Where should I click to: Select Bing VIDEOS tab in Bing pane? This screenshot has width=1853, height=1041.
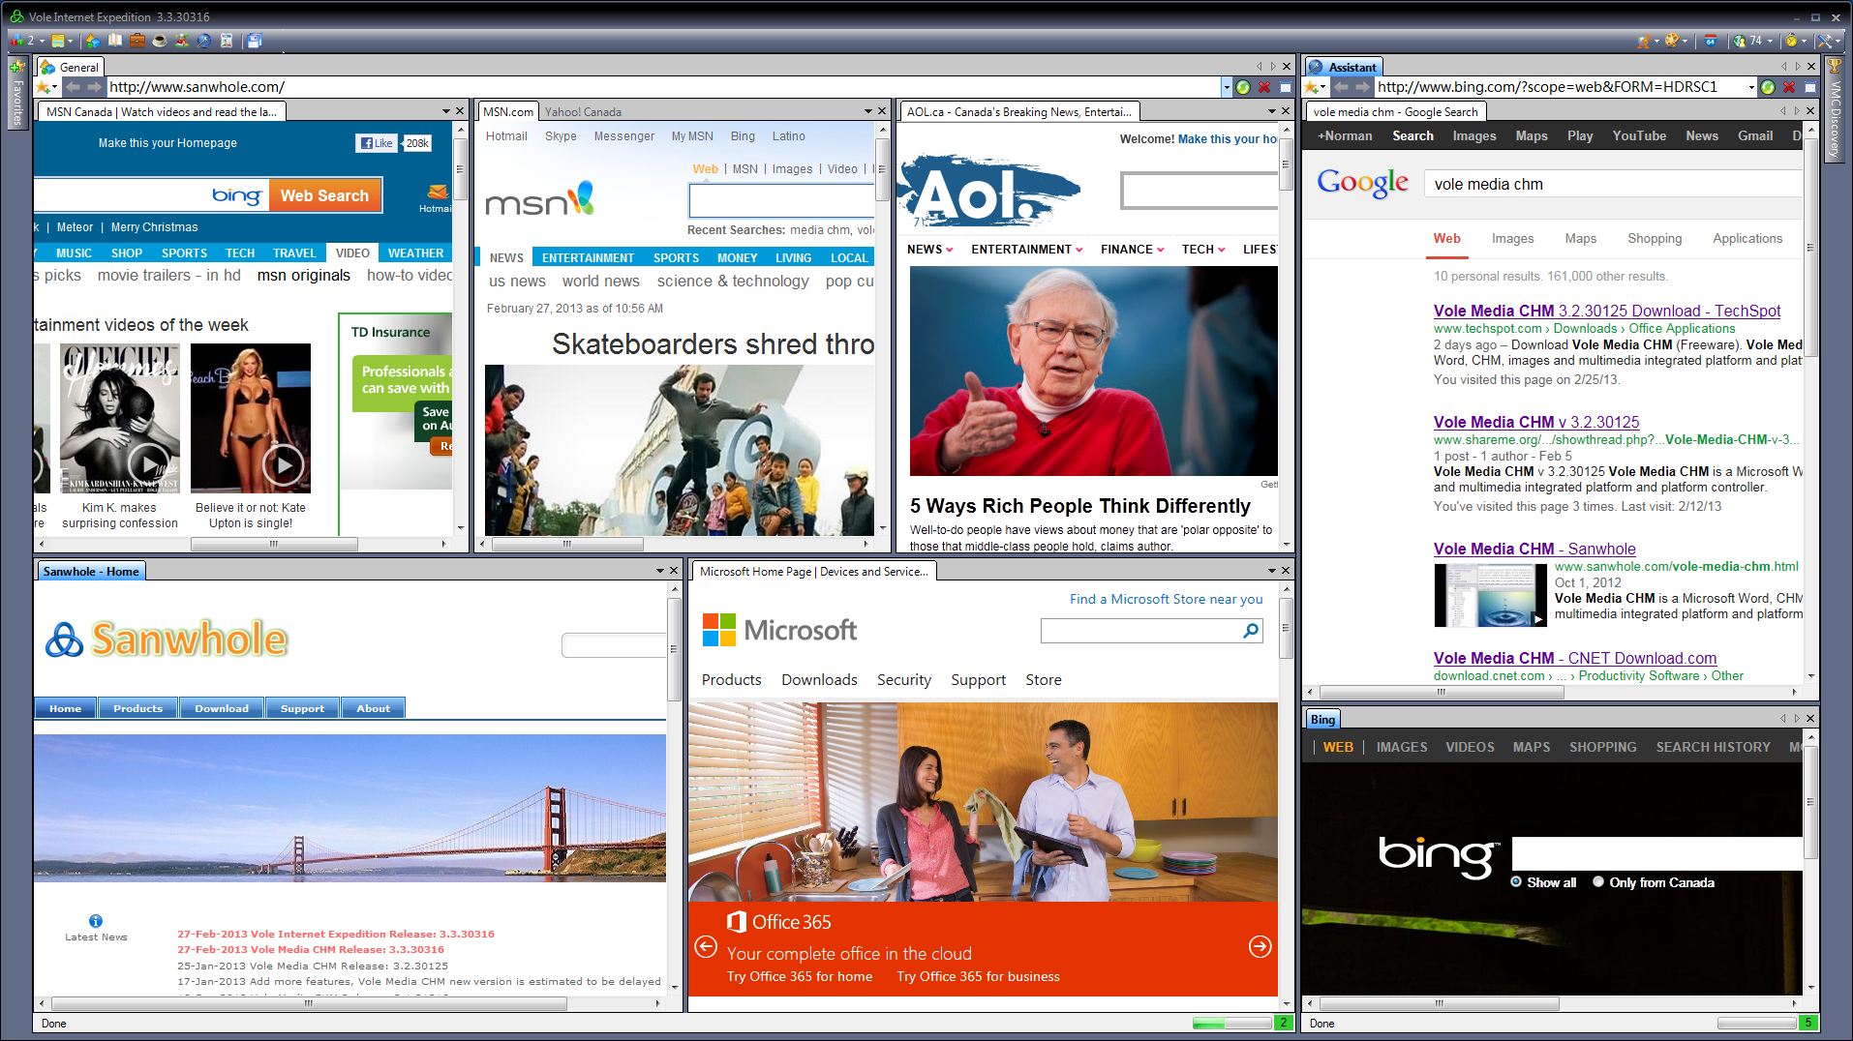(1470, 747)
